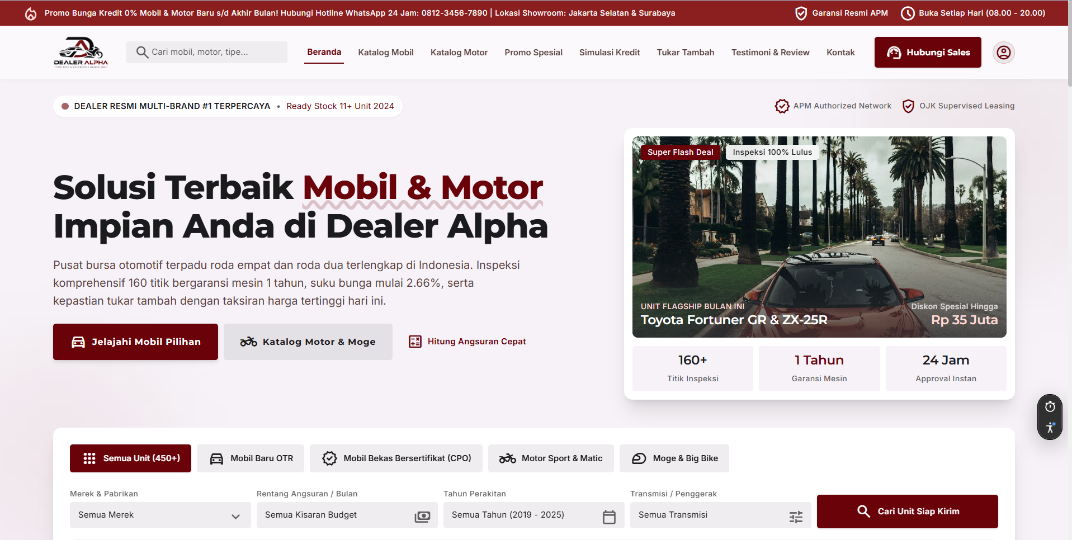
Task: Click the clock icon beside opening hours
Action: (x=908, y=13)
